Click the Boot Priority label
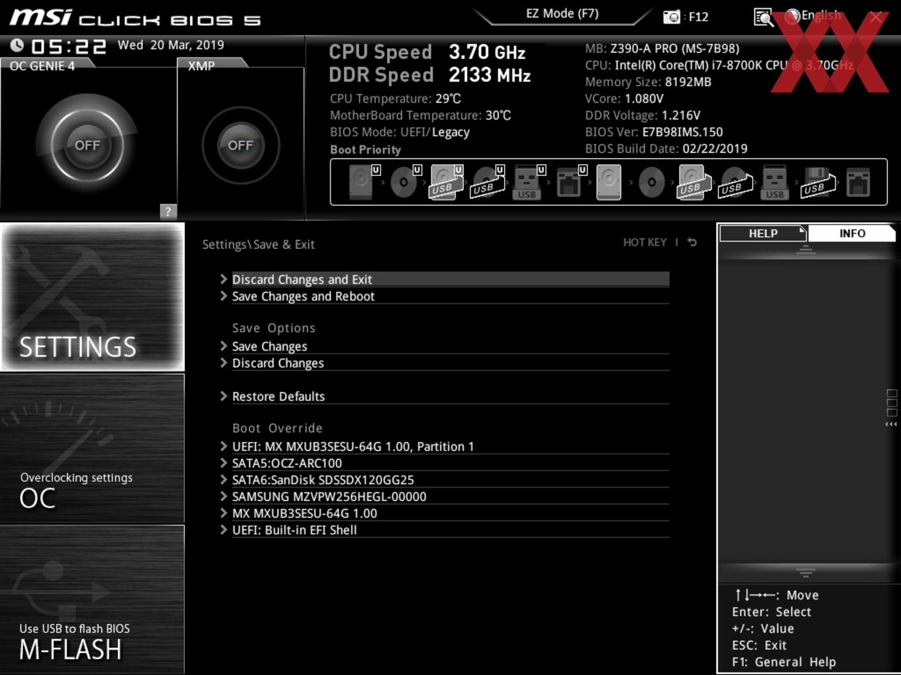The width and height of the screenshot is (901, 675). (x=366, y=150)
